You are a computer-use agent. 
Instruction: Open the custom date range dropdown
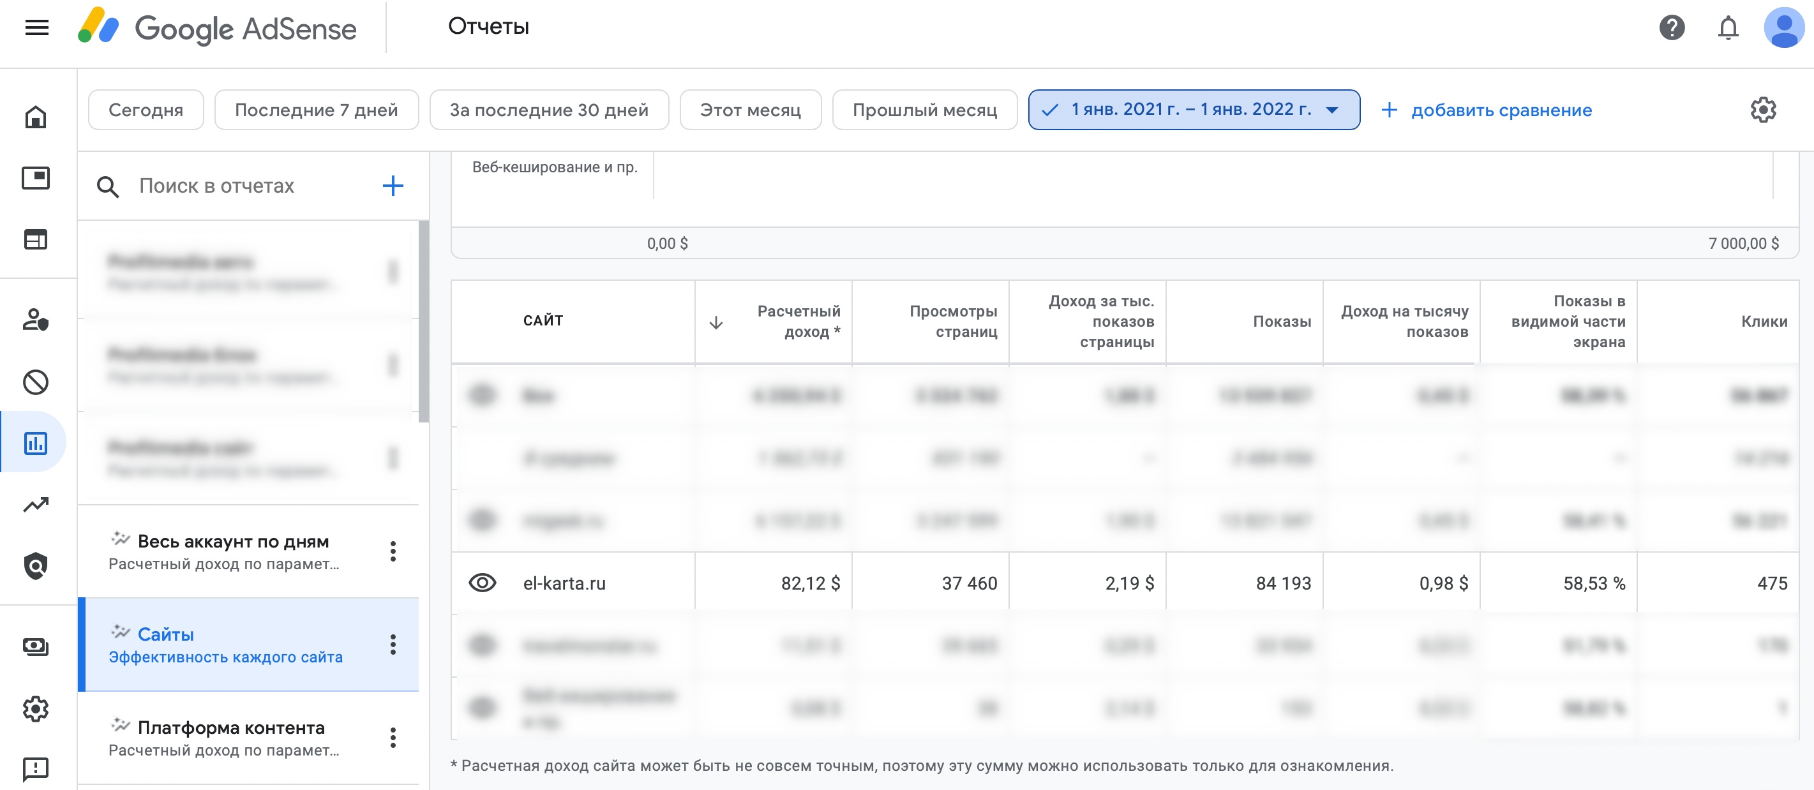(x=1194, y=110)
